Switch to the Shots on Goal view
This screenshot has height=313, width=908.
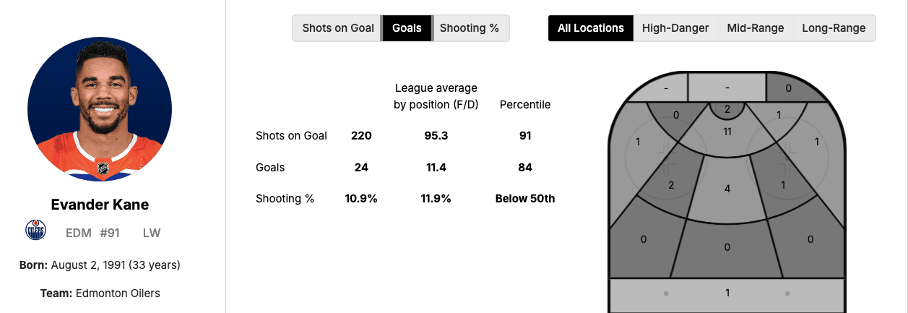(338, 28)
